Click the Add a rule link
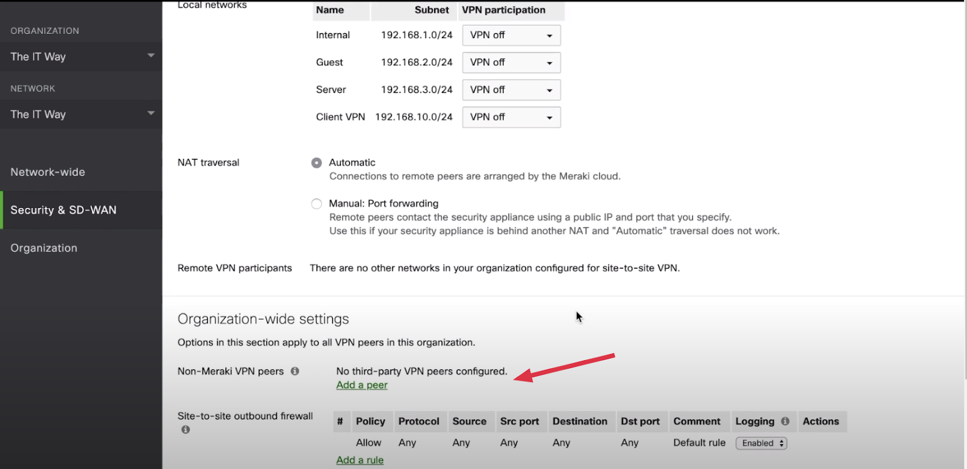This screenshot has width=967, height=469. click(360, 460)
